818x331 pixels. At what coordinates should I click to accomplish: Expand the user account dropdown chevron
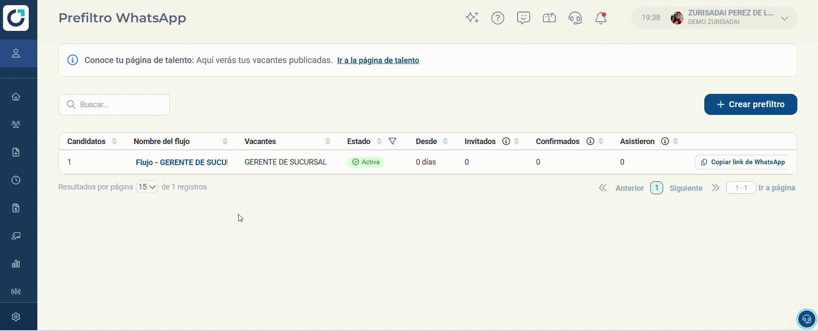pyautogui.click(x=785, y=18)
